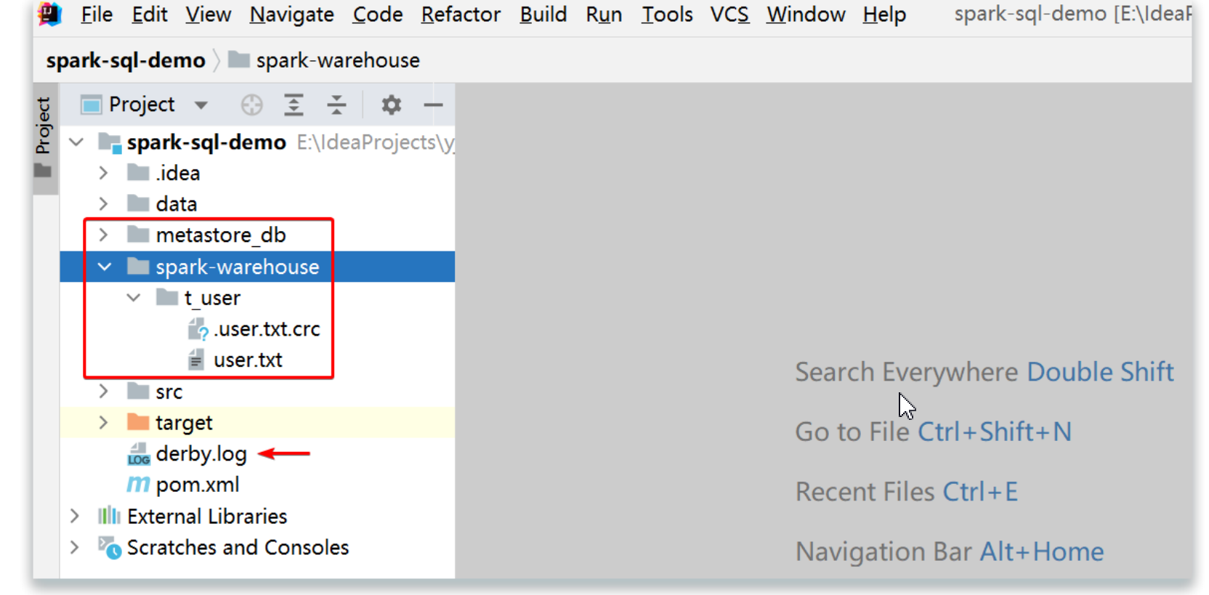
Task: Select the pom.xml file
Action: (198, 485)
